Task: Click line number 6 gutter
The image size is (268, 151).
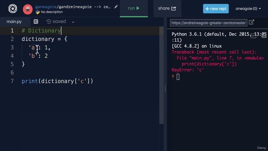Action: point(12,73)
